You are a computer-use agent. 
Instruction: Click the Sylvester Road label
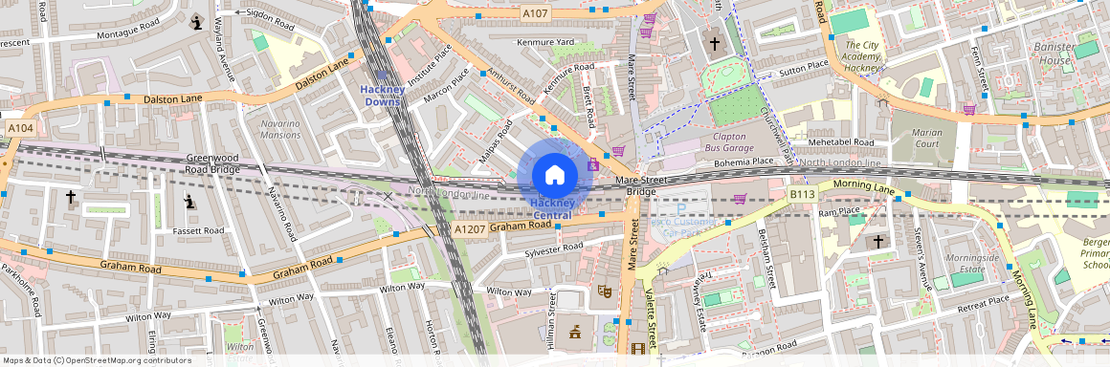coord(554,249)
